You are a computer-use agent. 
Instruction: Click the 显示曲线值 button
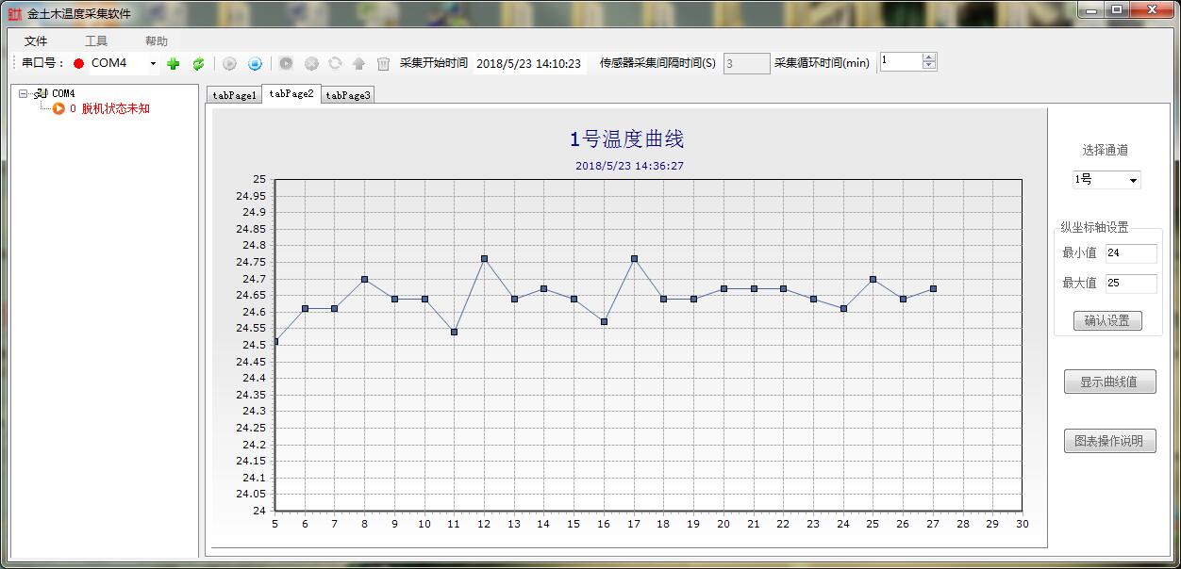(x=1109, y=382)
